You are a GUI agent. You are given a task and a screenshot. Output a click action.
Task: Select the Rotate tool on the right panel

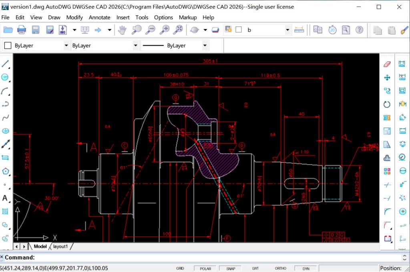(387, 104)
